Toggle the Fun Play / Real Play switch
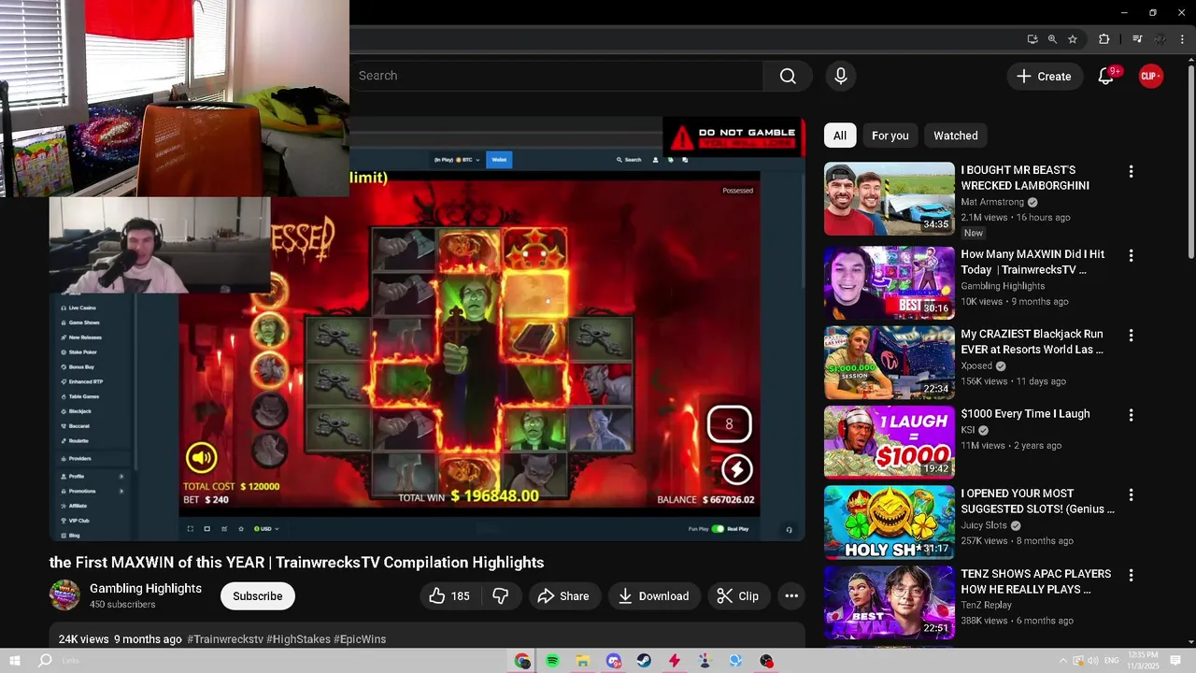The height and width of the screenshot is (673, 1196). pos(718,529)
